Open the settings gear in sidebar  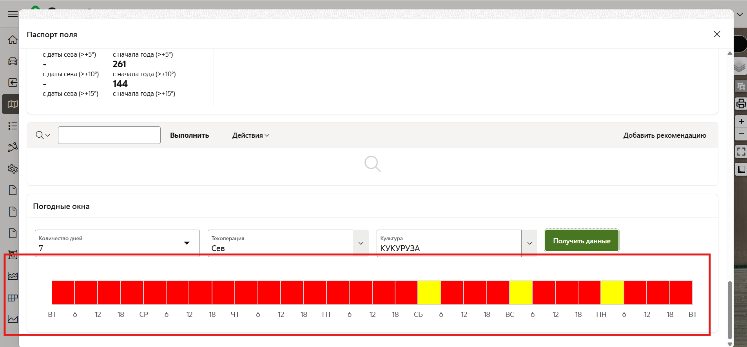tap(13, 169)
